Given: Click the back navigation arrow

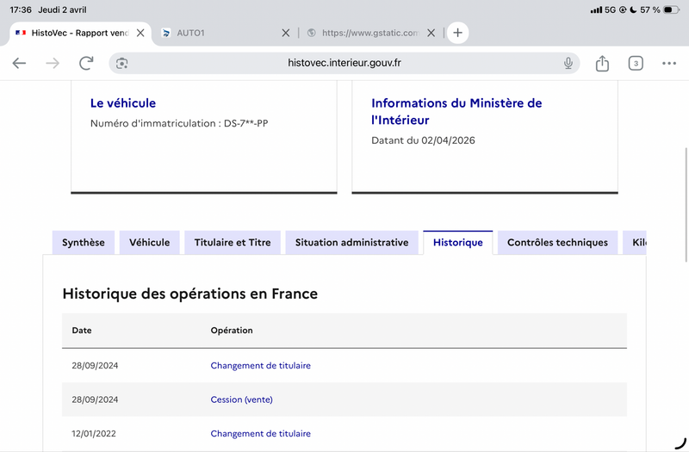Looking at the screenshot, I should click(20, 63).
